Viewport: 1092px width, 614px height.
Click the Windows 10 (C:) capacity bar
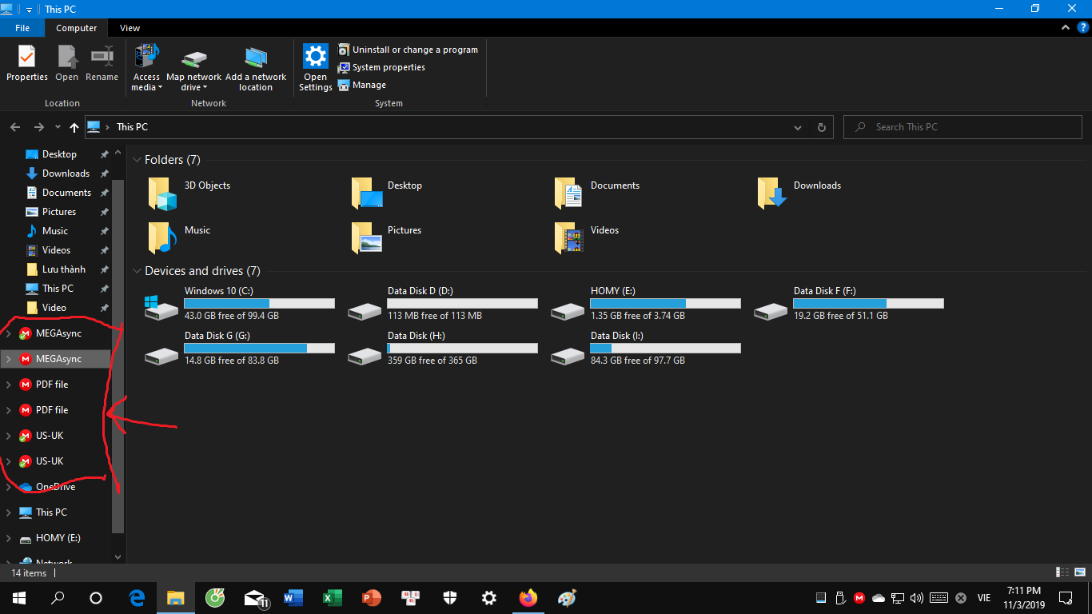259,303
